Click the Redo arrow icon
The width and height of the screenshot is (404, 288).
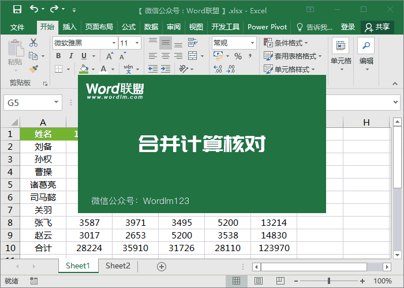[x=54, y=9]
